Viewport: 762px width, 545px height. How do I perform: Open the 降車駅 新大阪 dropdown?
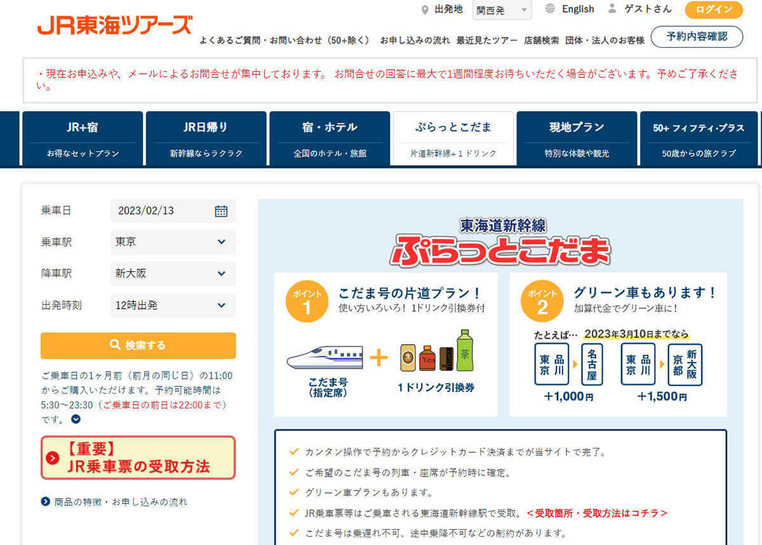click(173, 274)
